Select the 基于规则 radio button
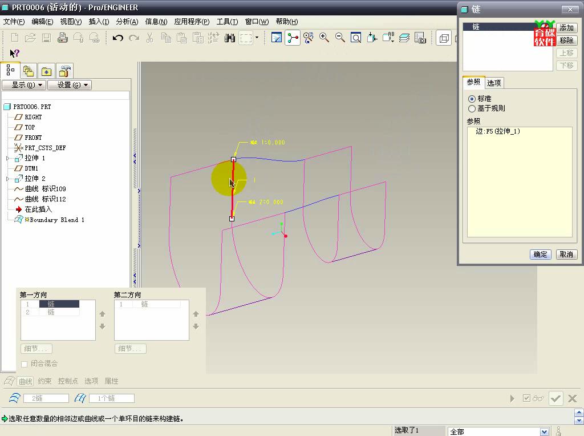Image resolution: width=584 pixels, height=436 pixels. [472, 108]
